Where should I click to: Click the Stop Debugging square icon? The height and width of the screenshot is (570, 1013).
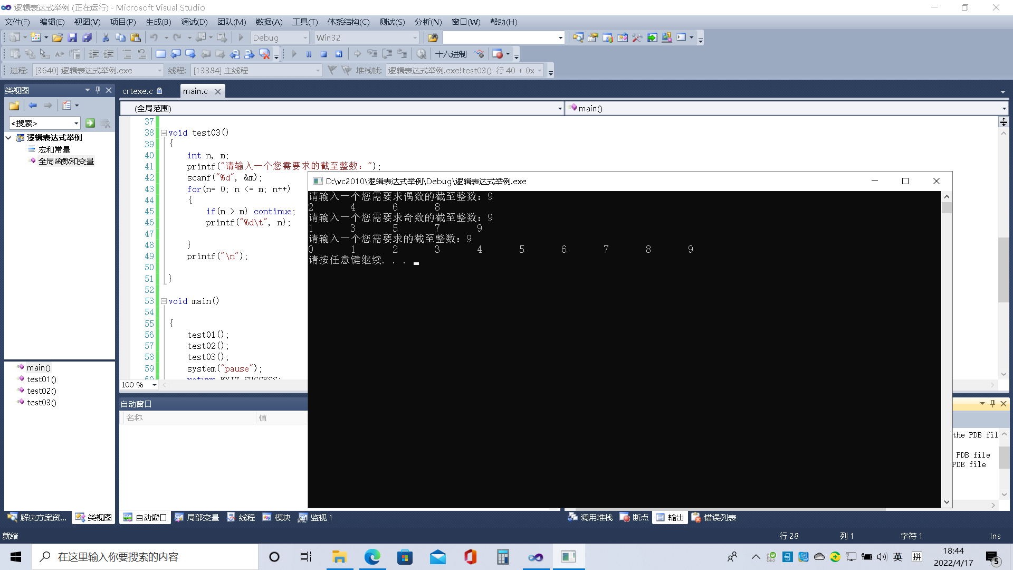[x=324, y=54]
